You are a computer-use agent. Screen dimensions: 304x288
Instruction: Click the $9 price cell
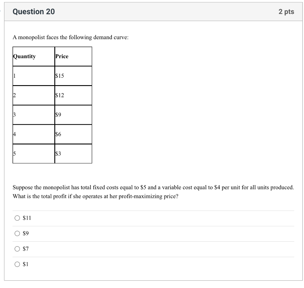[x=73, y=115]
